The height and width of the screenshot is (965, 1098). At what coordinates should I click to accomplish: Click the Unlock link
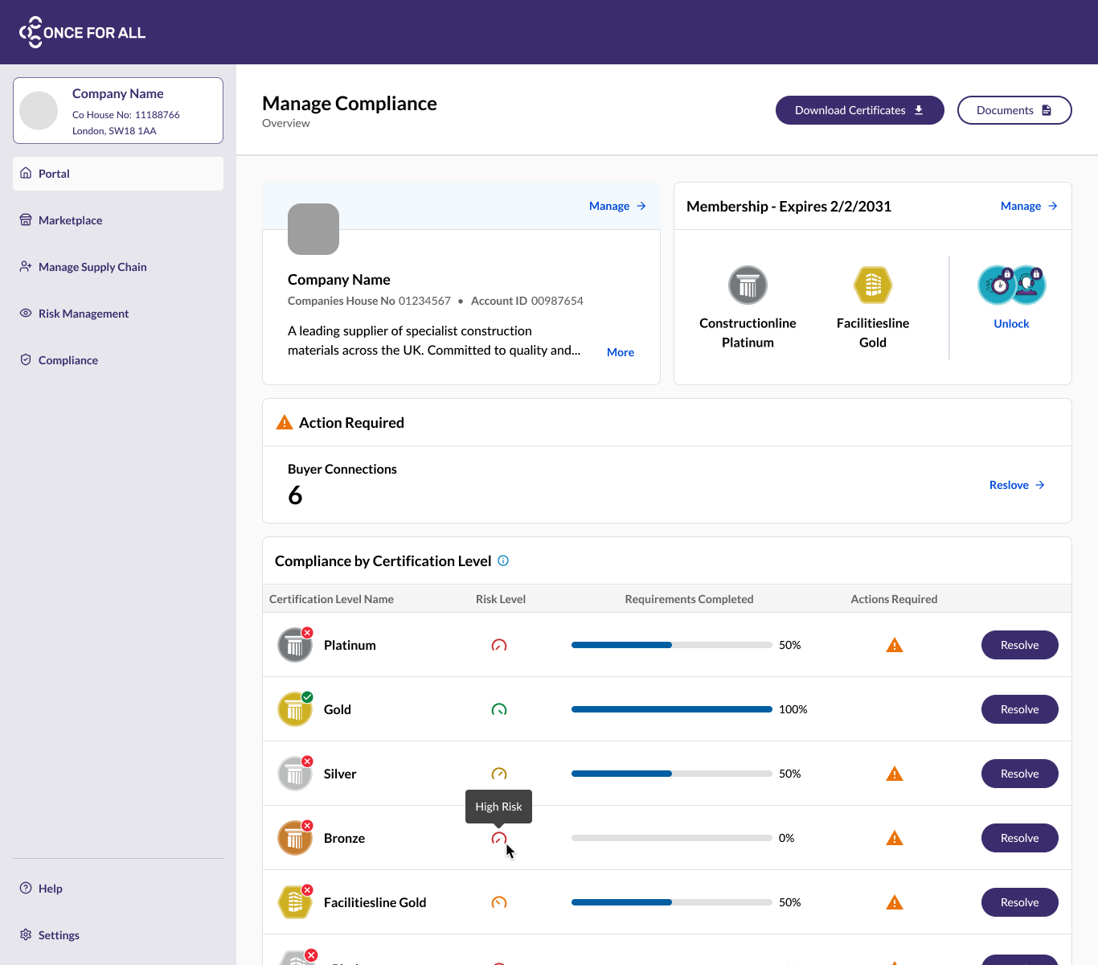(1011, 323)
